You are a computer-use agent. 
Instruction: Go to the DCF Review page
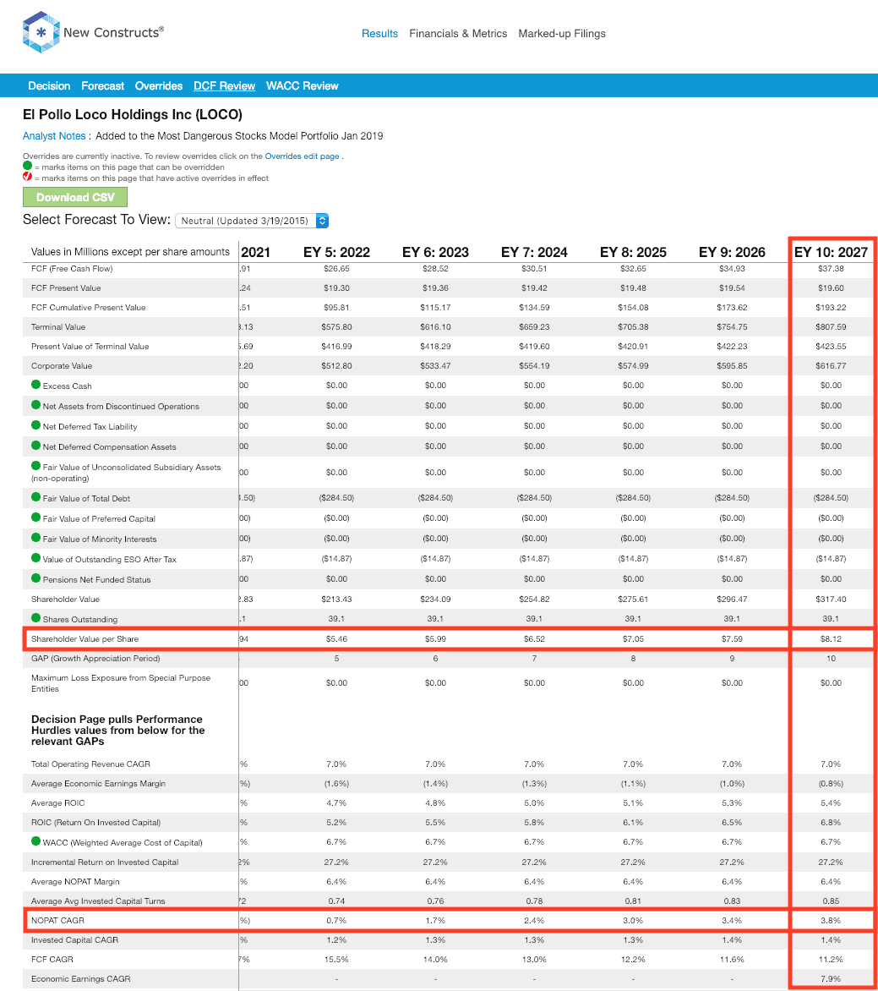coord(224,86)
